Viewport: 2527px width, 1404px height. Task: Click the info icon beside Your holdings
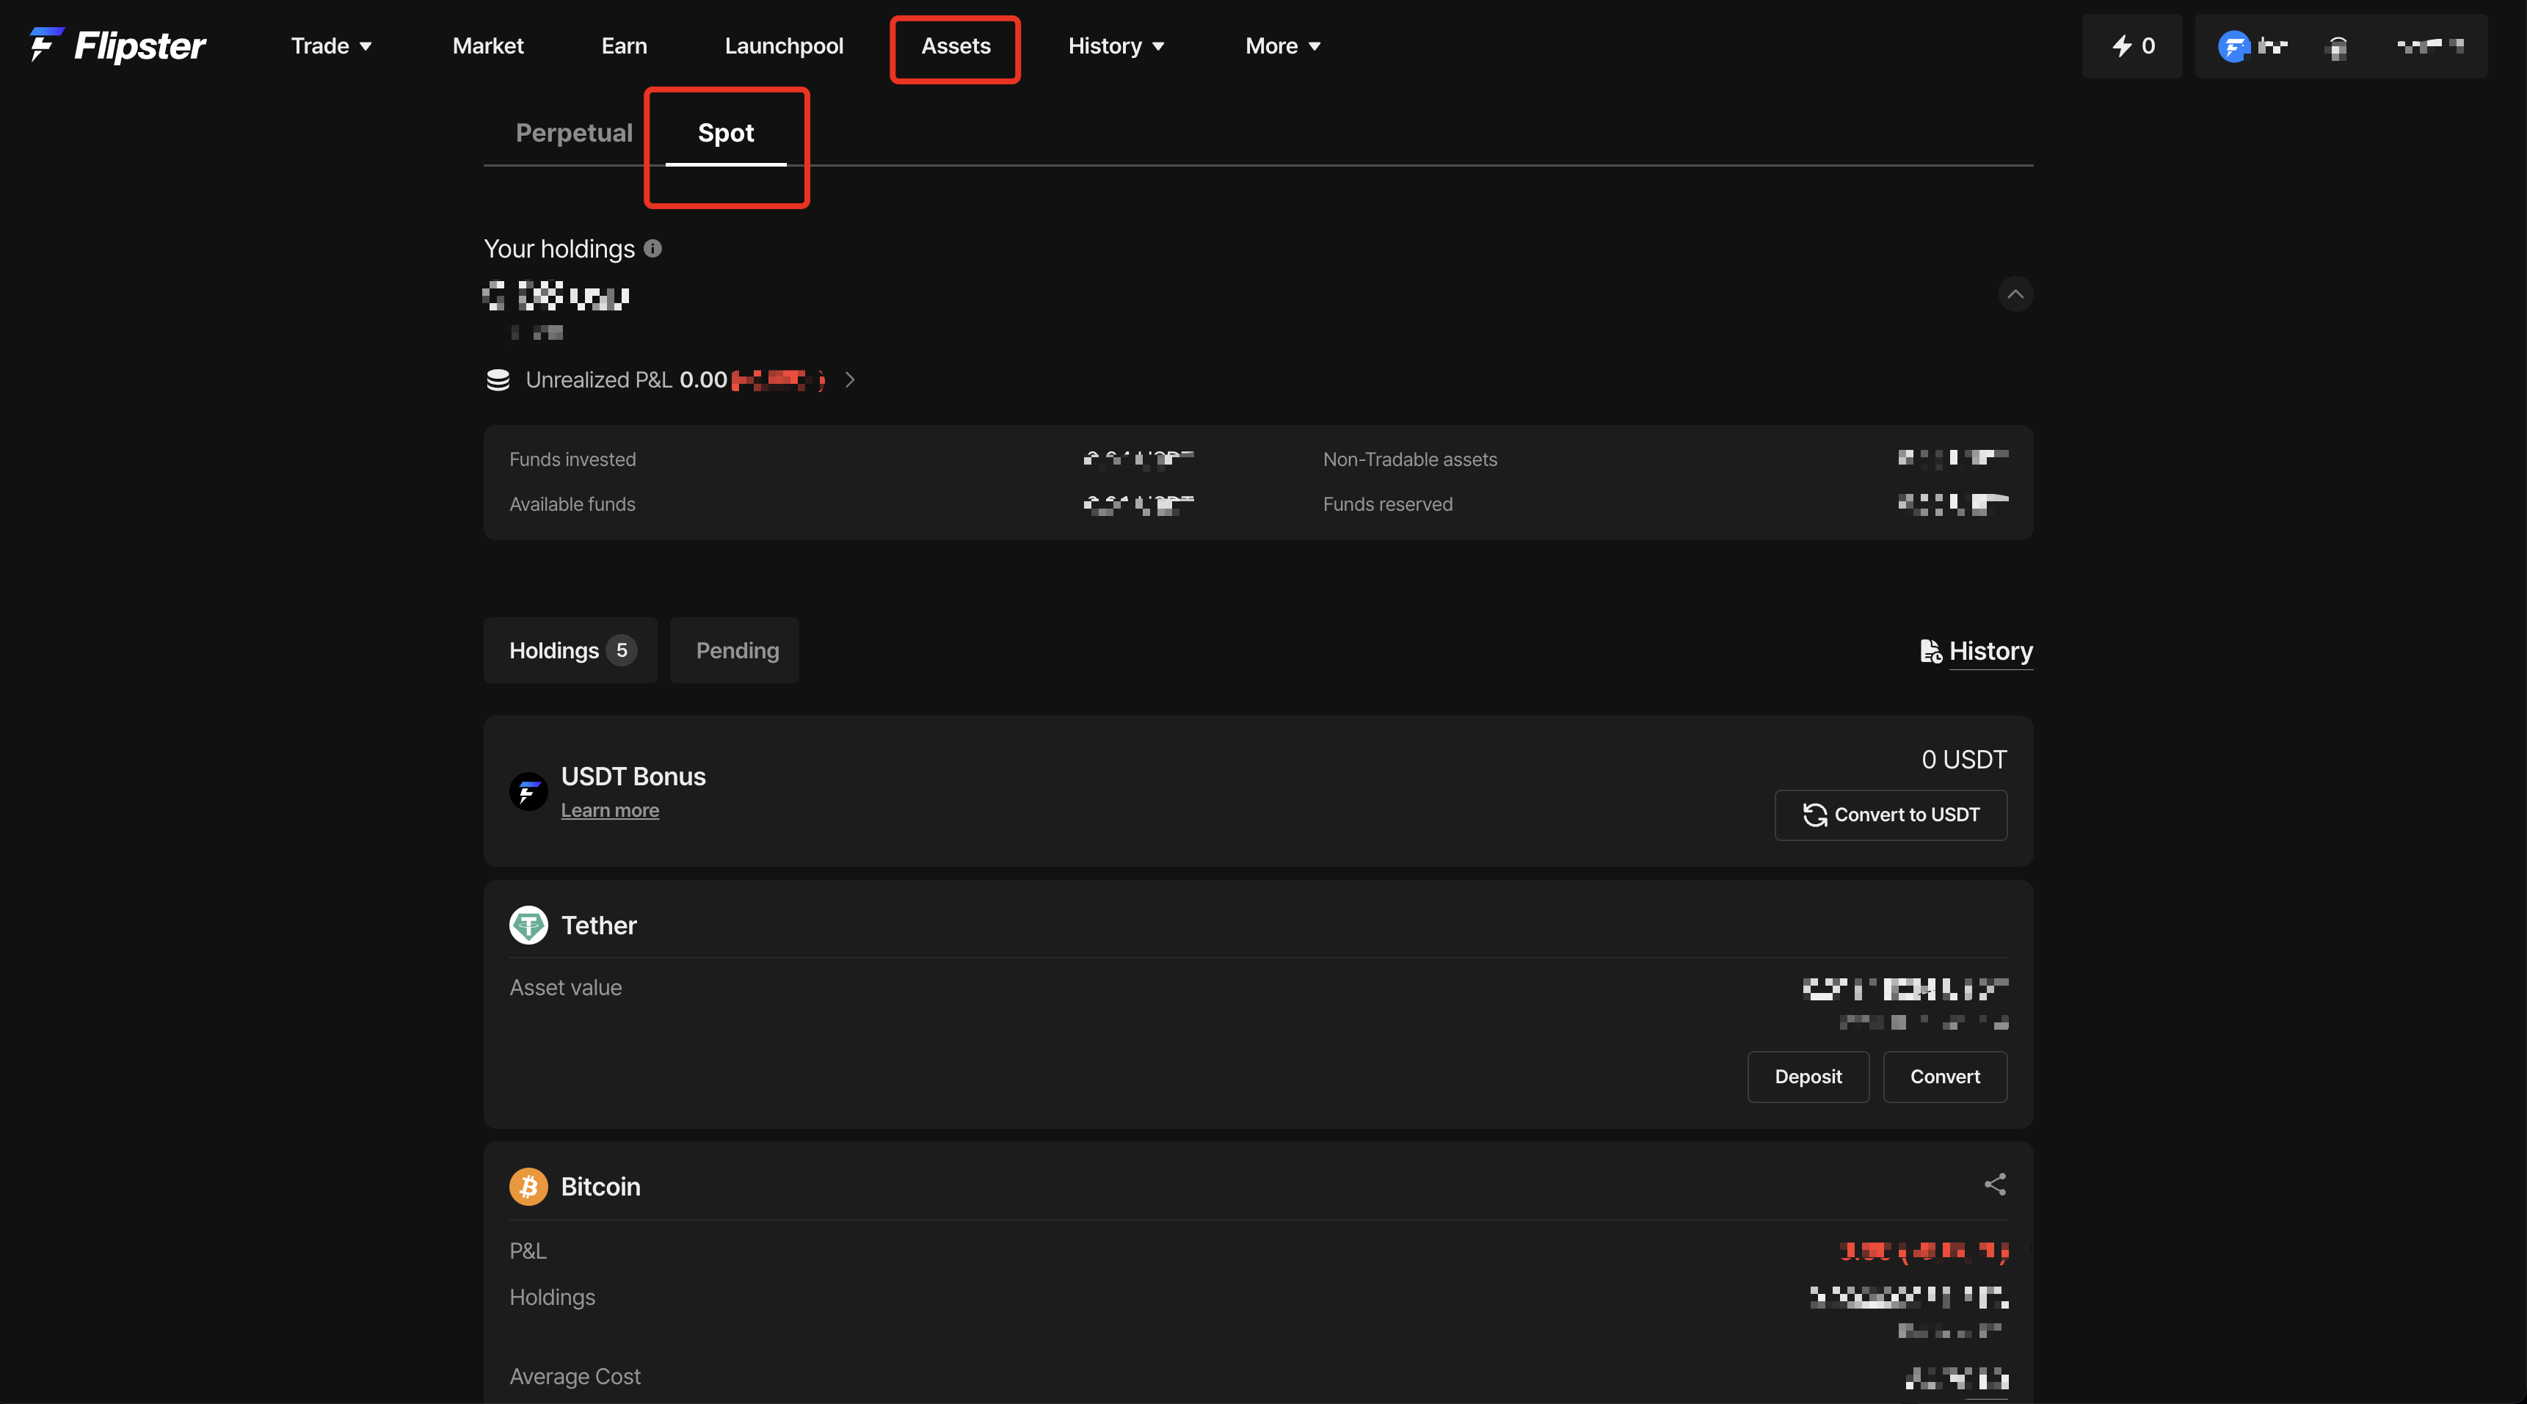pyautogui.click(x=652, y=250)
